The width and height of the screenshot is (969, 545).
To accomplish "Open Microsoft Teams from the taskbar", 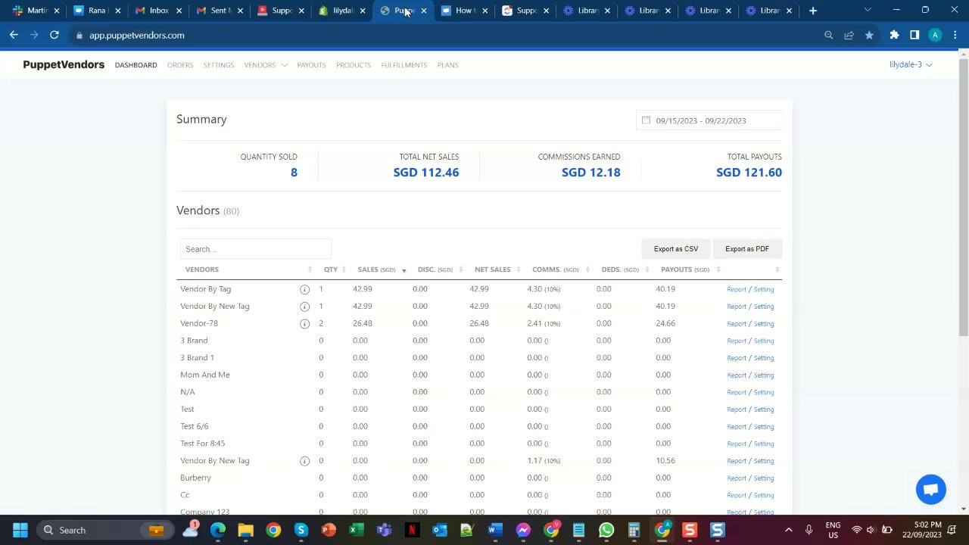I will (384, 530).
